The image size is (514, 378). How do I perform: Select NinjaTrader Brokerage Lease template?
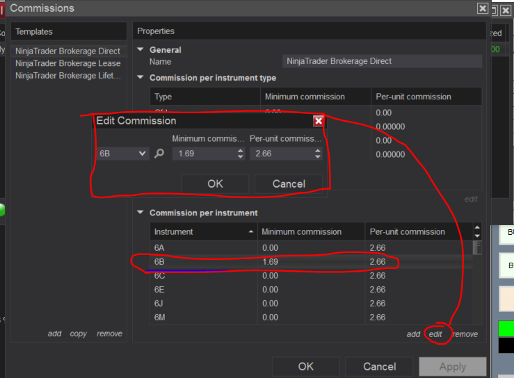point(68,63)
